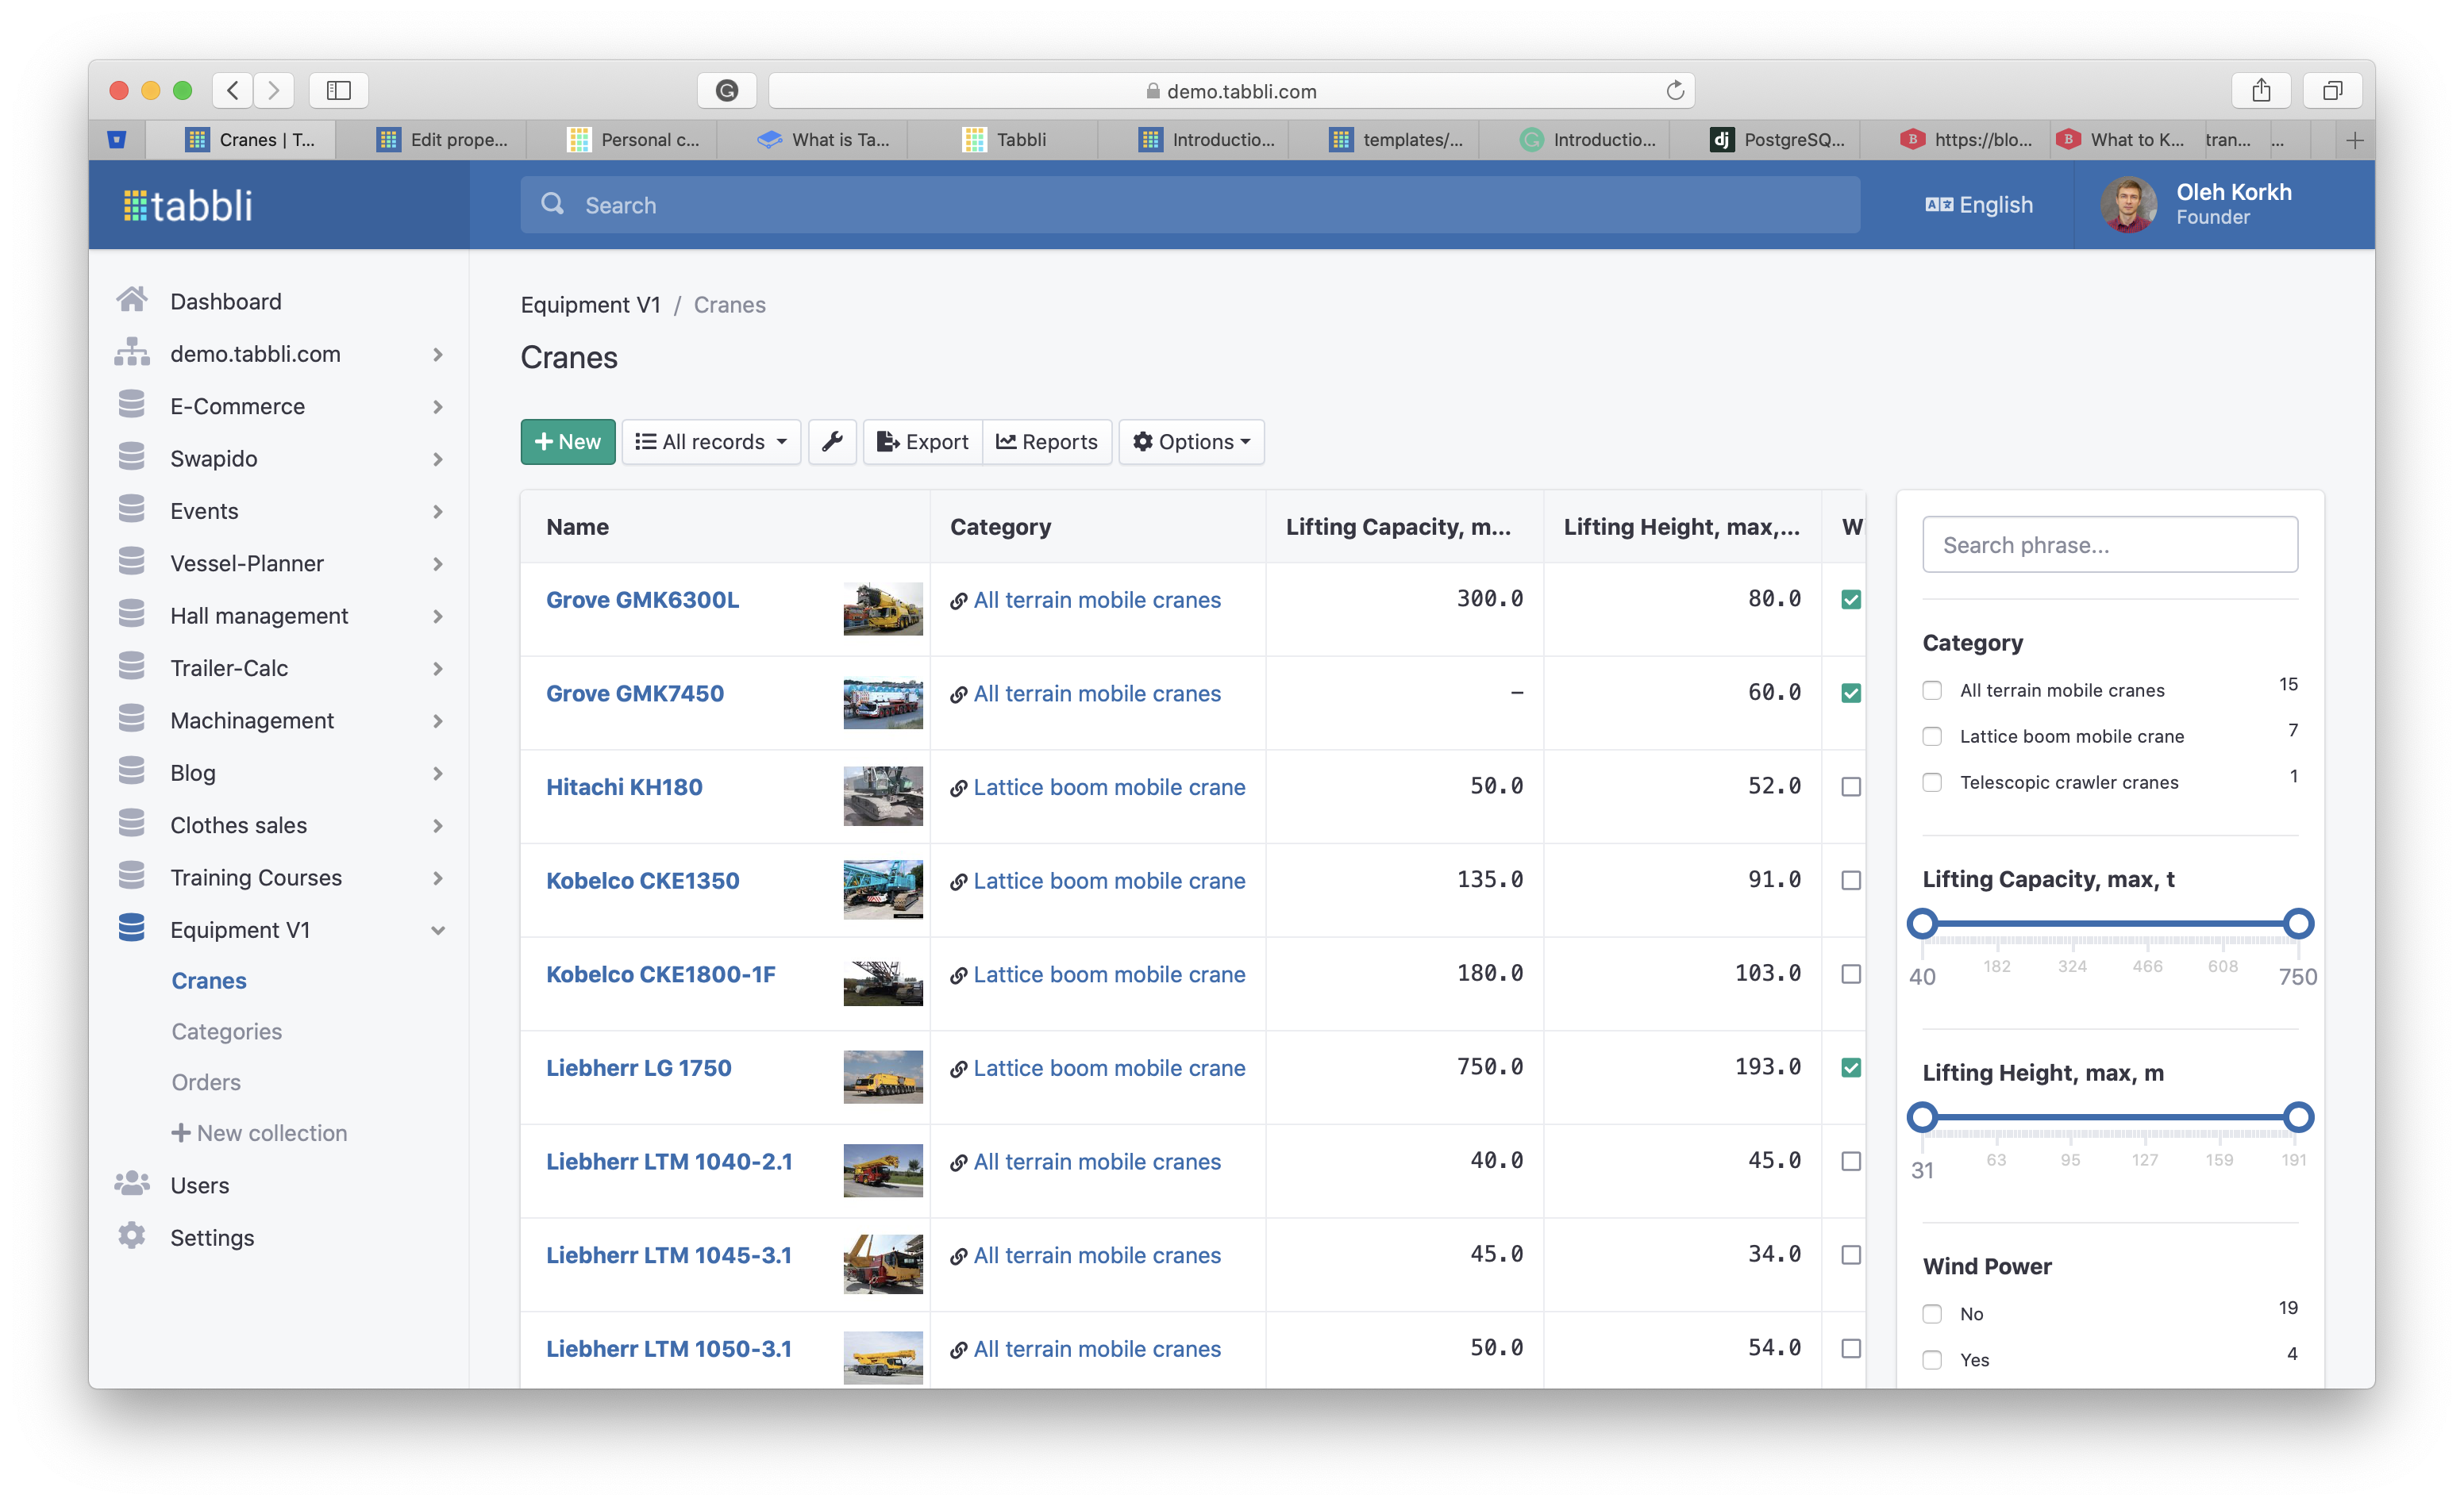Click the green New button
2464x1506 pixels.
(x=567, y=442)
